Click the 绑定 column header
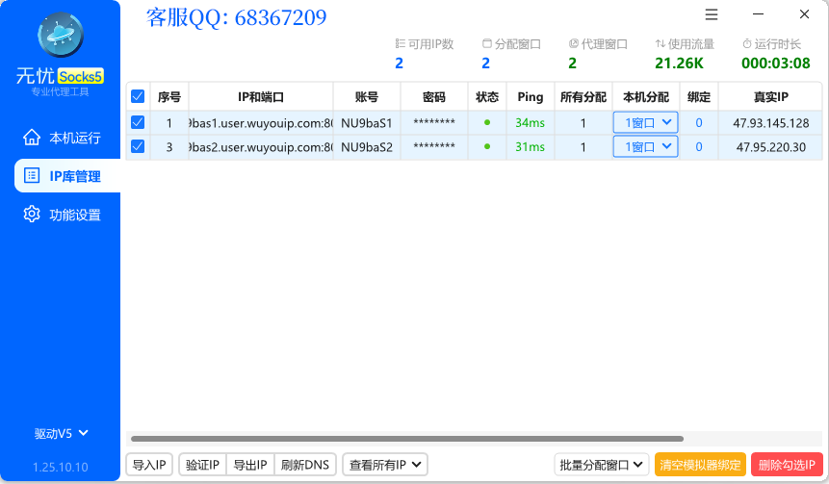Viewport: 829px width, 484px height. click(x=699, y=96)
